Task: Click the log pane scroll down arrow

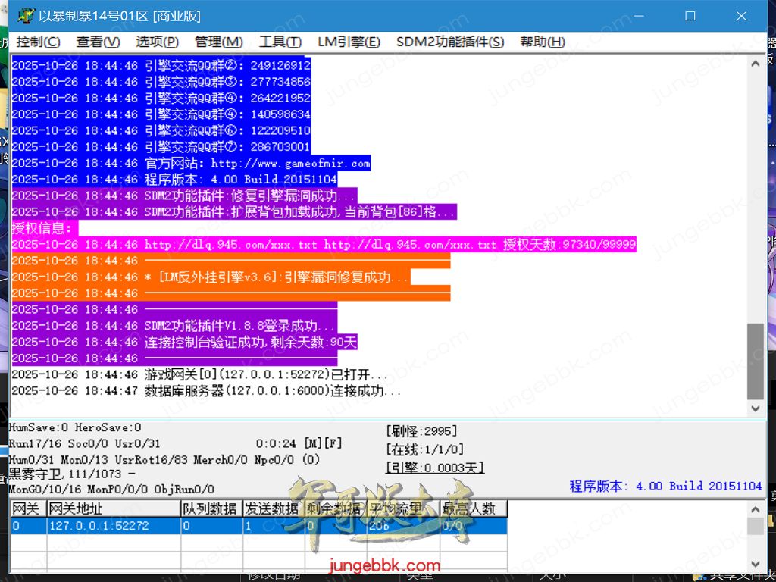Action: [755, 408]
